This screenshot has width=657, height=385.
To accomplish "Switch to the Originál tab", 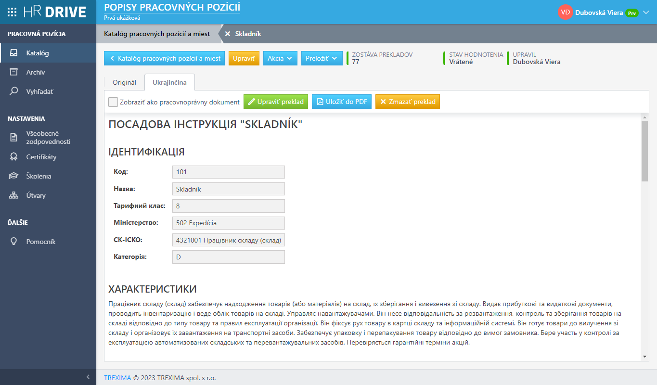I will [x=124, y=82].
